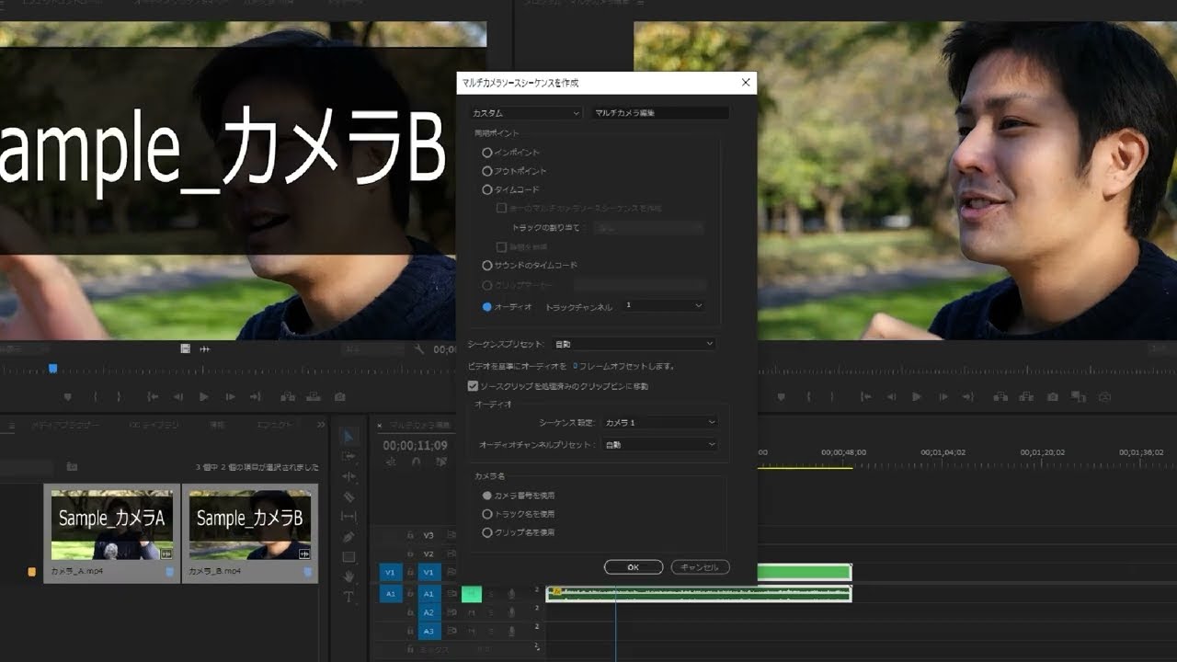Screen dimensions: 1177x662
Task: Open new bin folder icon in Project panel
Action: coord(72,467)
